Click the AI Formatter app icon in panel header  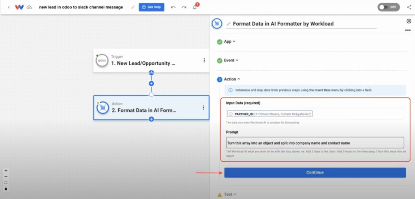[x=217, y=23]
